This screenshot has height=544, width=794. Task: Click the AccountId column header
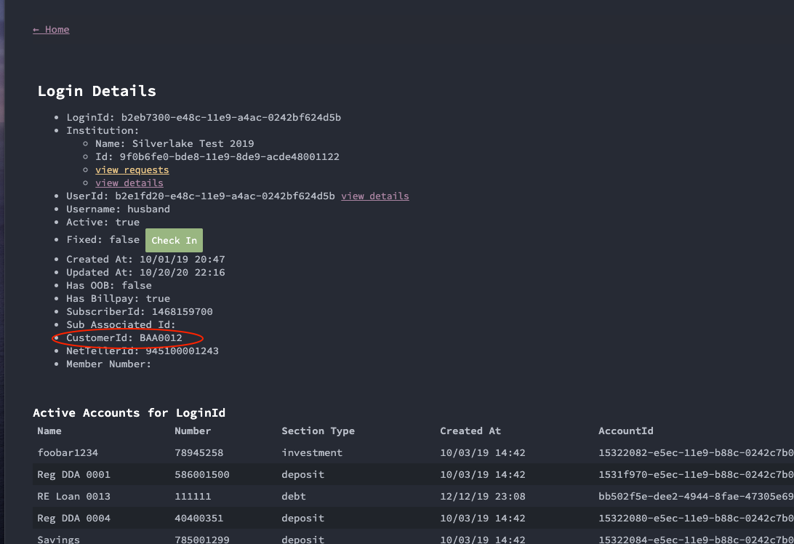625,431
